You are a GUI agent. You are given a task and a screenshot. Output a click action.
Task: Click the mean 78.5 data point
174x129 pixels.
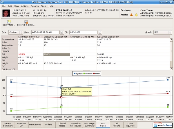point(11,96)
